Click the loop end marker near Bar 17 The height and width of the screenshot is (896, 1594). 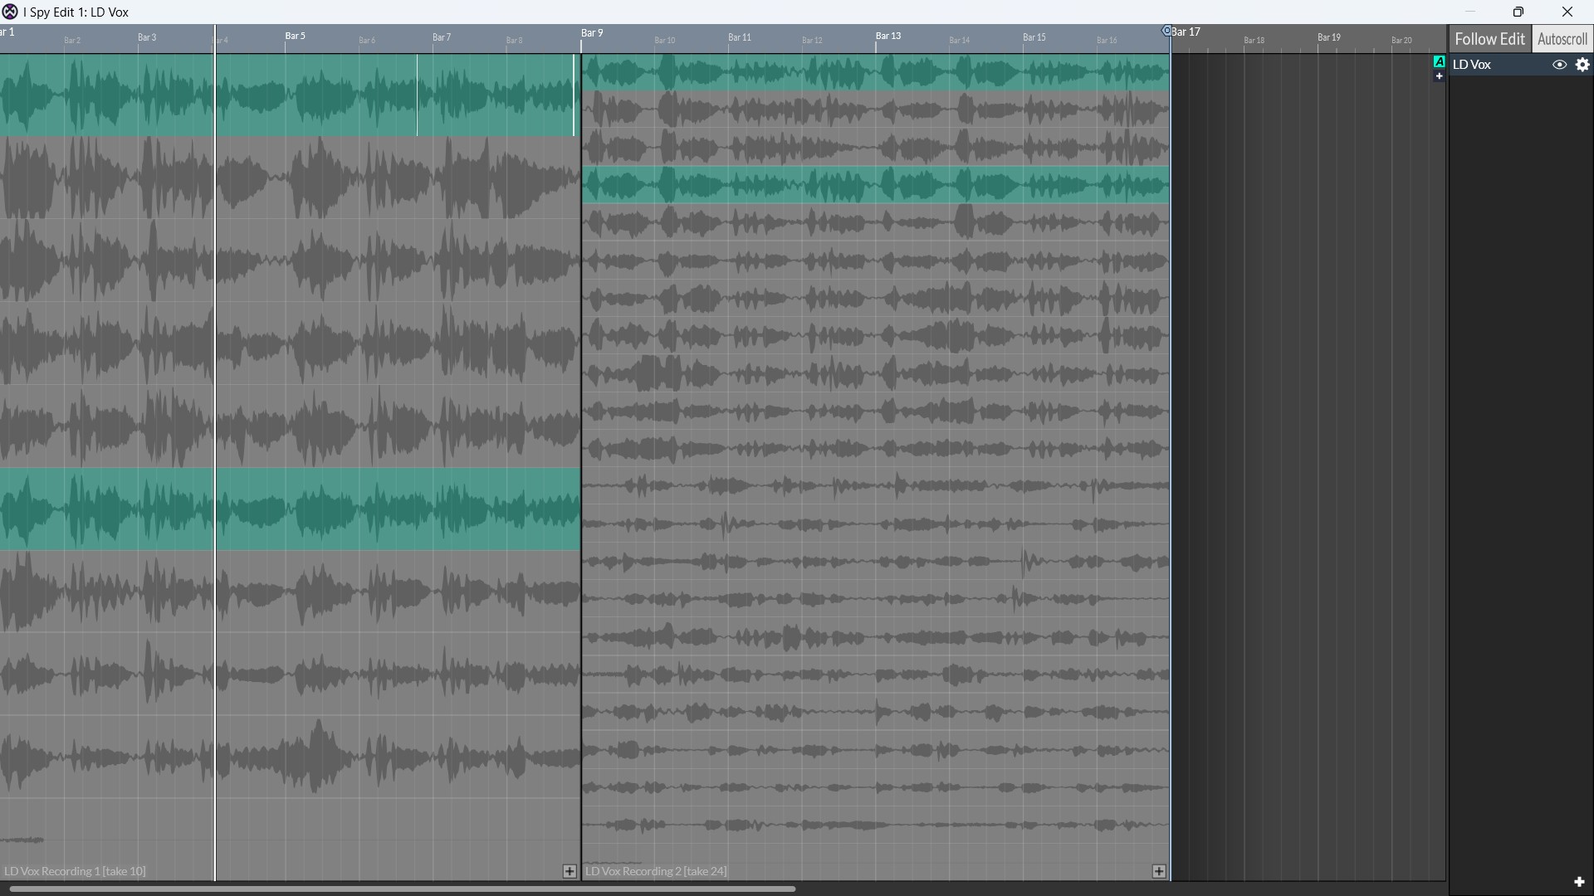1166,31
